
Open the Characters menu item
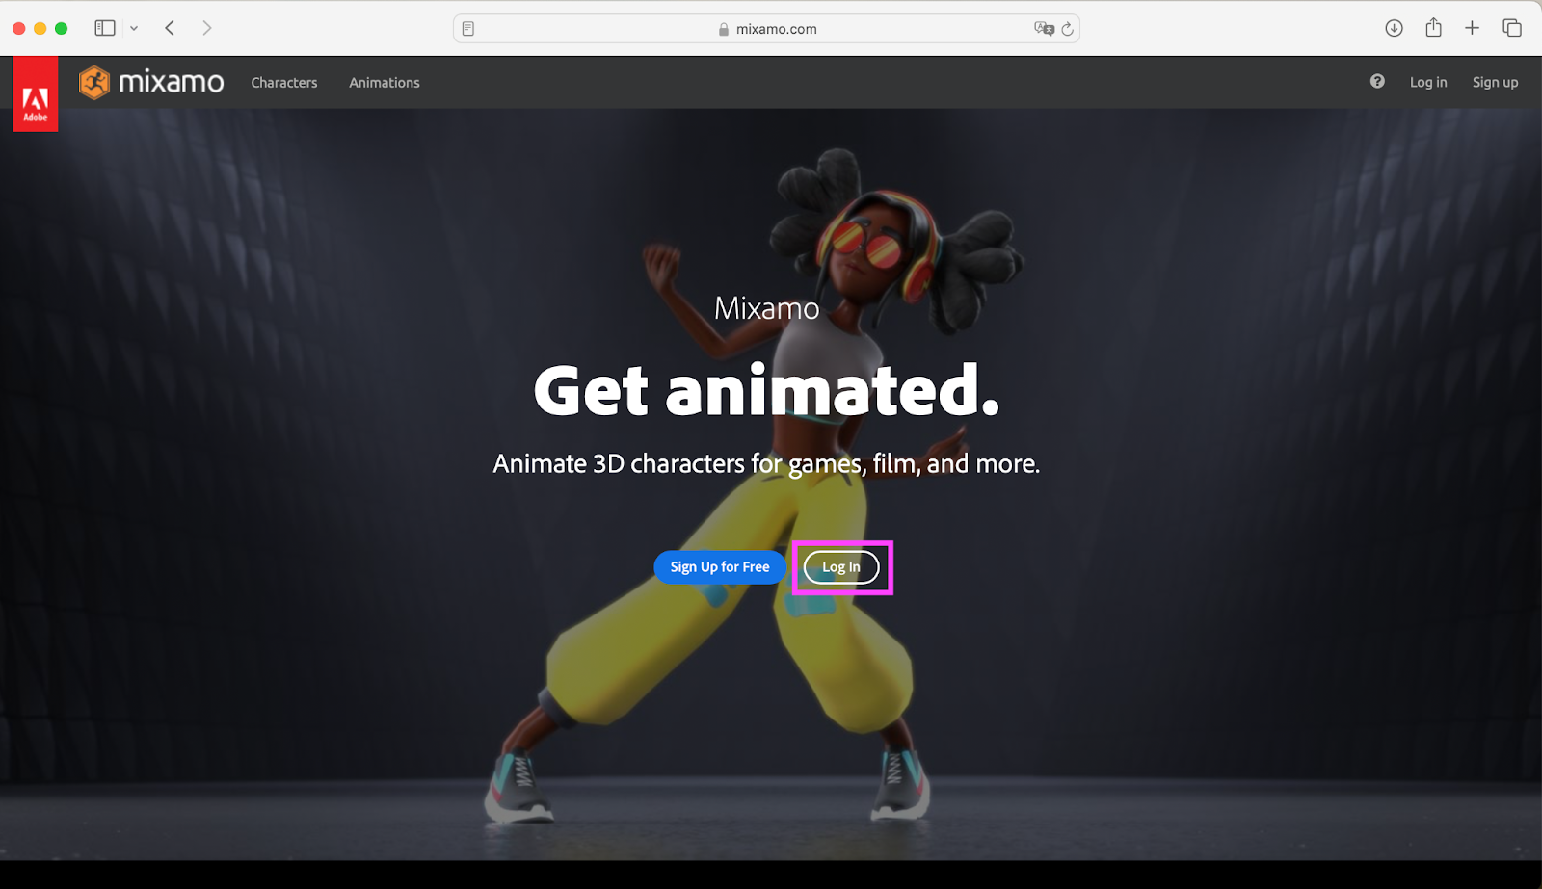(283, 83)
